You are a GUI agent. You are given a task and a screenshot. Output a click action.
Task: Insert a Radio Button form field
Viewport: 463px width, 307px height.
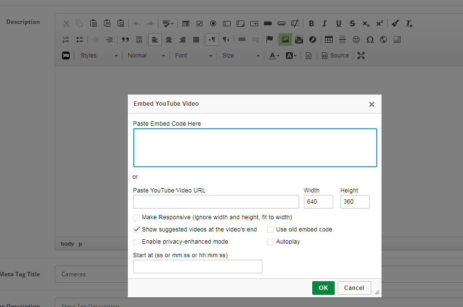pyautogui.click(x=213, y=23)
